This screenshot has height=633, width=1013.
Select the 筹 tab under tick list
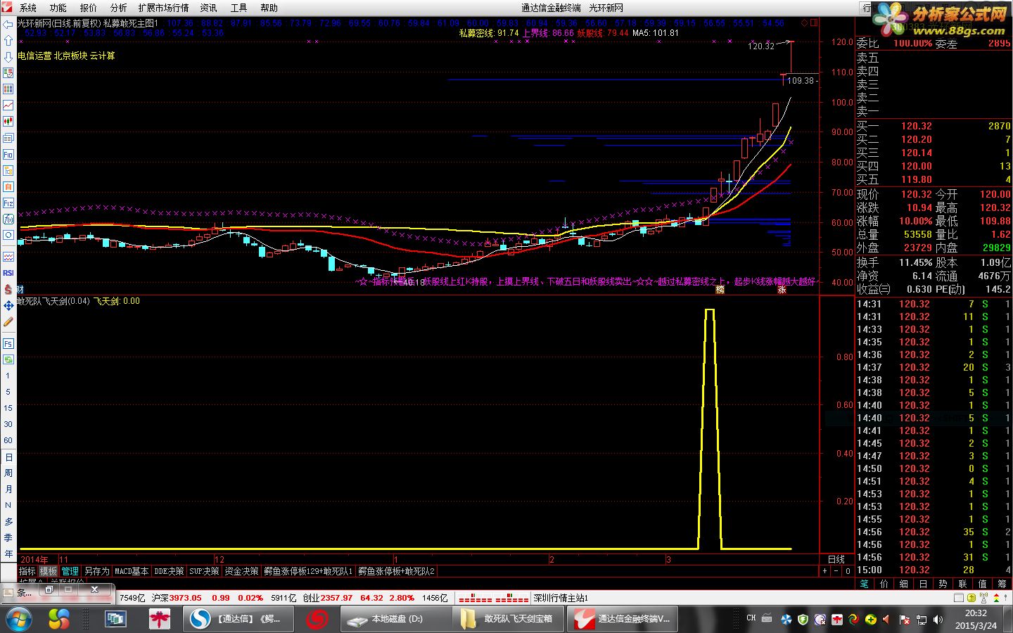pyautogui.click(x=1002, y=584)
